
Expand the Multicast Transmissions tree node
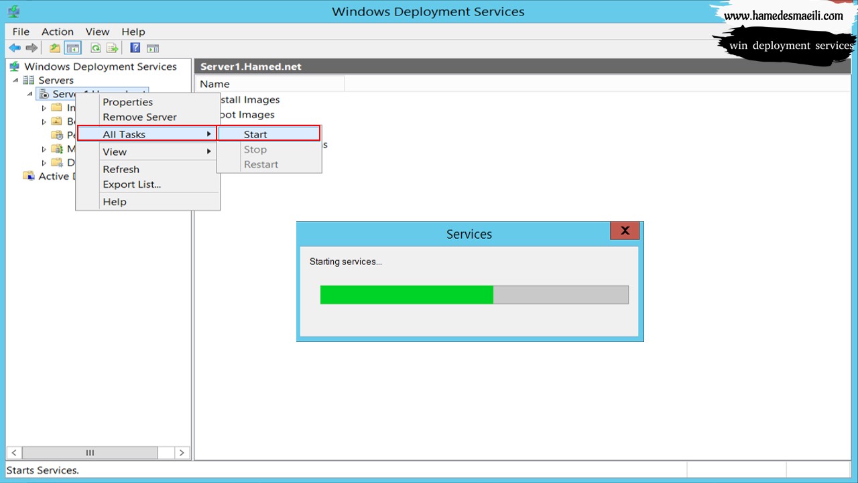coord(44,149)
